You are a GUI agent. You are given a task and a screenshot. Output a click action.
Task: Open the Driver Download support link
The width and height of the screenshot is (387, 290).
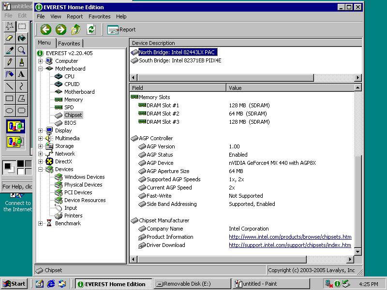290,245
